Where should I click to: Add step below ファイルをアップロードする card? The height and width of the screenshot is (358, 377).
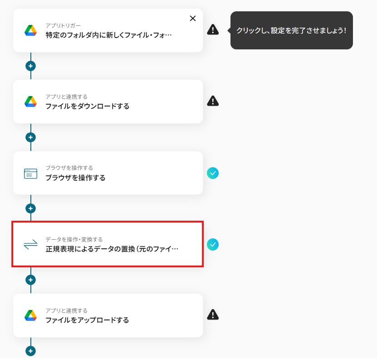[30, 351]
